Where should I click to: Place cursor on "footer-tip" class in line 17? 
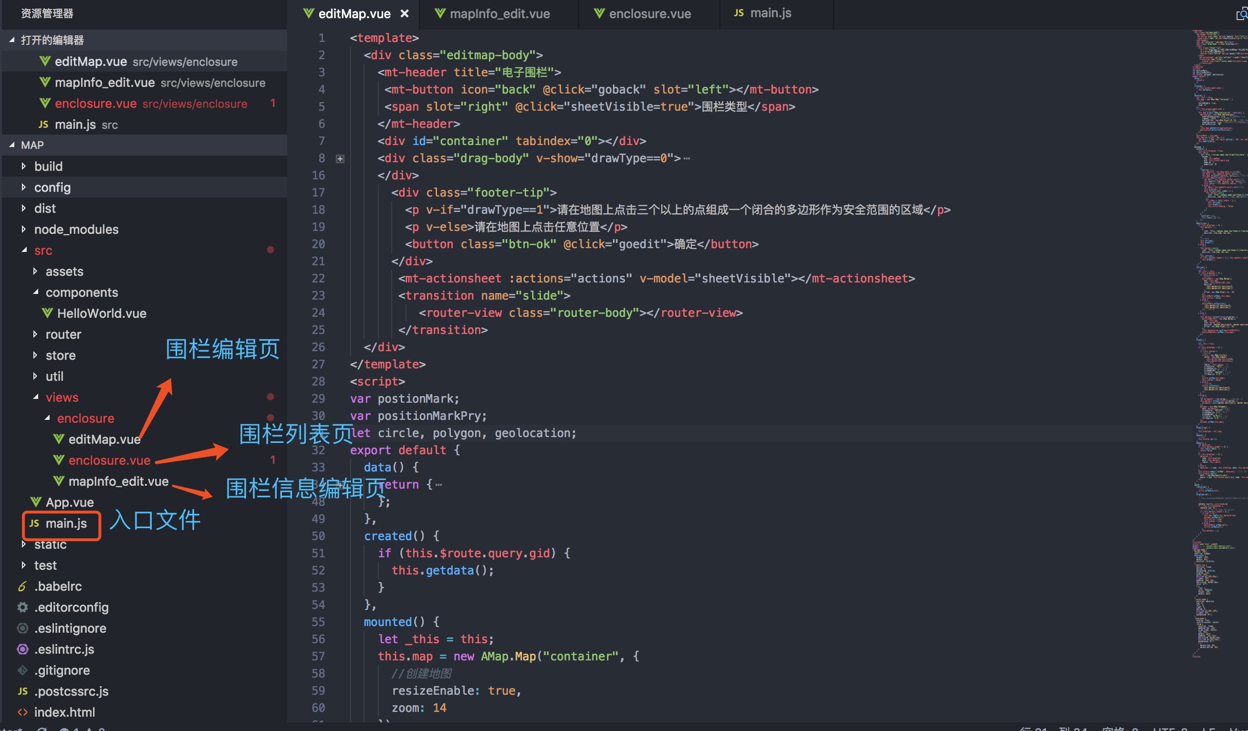(x=508, y=193)
